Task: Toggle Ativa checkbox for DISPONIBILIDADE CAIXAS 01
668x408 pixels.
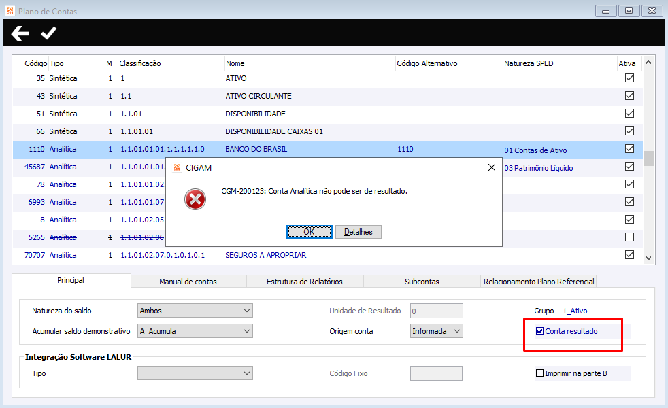Action: 629,131
